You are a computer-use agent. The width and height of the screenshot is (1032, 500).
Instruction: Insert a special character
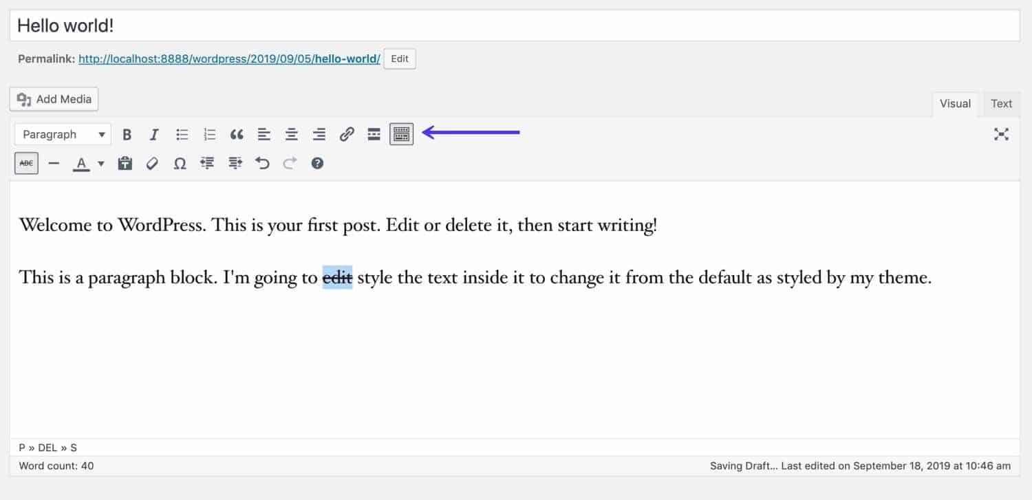(180, 163)
